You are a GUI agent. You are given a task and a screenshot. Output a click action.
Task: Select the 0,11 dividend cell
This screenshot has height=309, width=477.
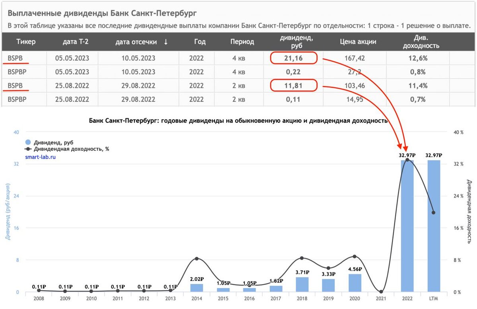[294, 99]
